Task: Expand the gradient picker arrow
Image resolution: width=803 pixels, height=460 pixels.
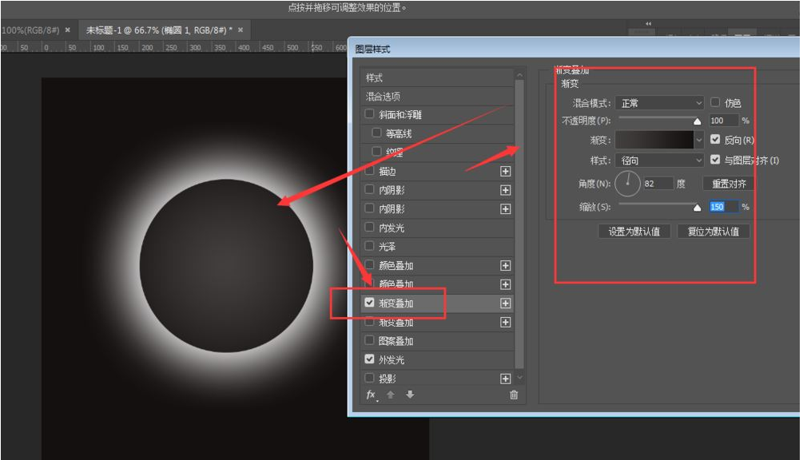Action: (699, 140)
